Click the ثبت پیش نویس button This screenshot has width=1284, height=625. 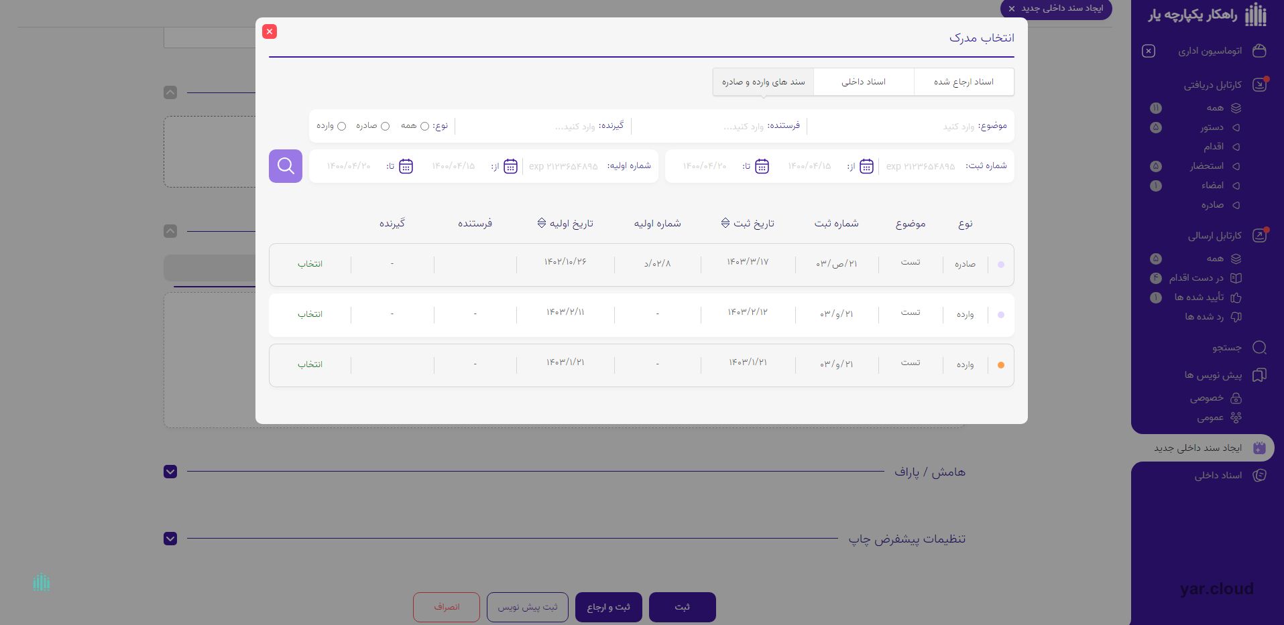(x=527, y=607)
